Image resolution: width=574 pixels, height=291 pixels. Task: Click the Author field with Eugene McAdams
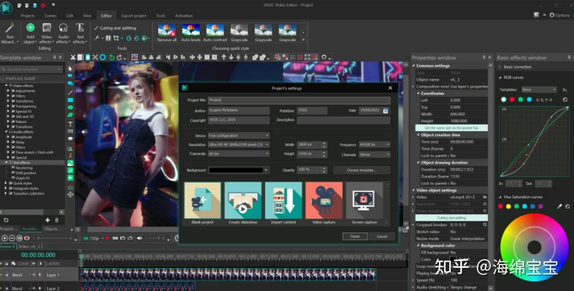click(239, 110)
